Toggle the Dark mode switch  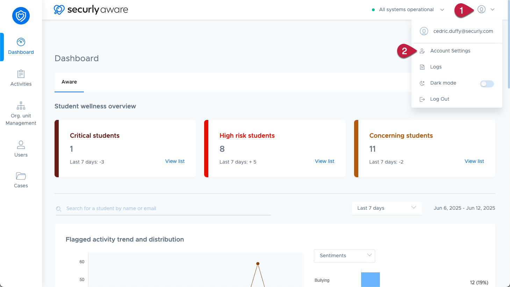[x=487, y=84]
